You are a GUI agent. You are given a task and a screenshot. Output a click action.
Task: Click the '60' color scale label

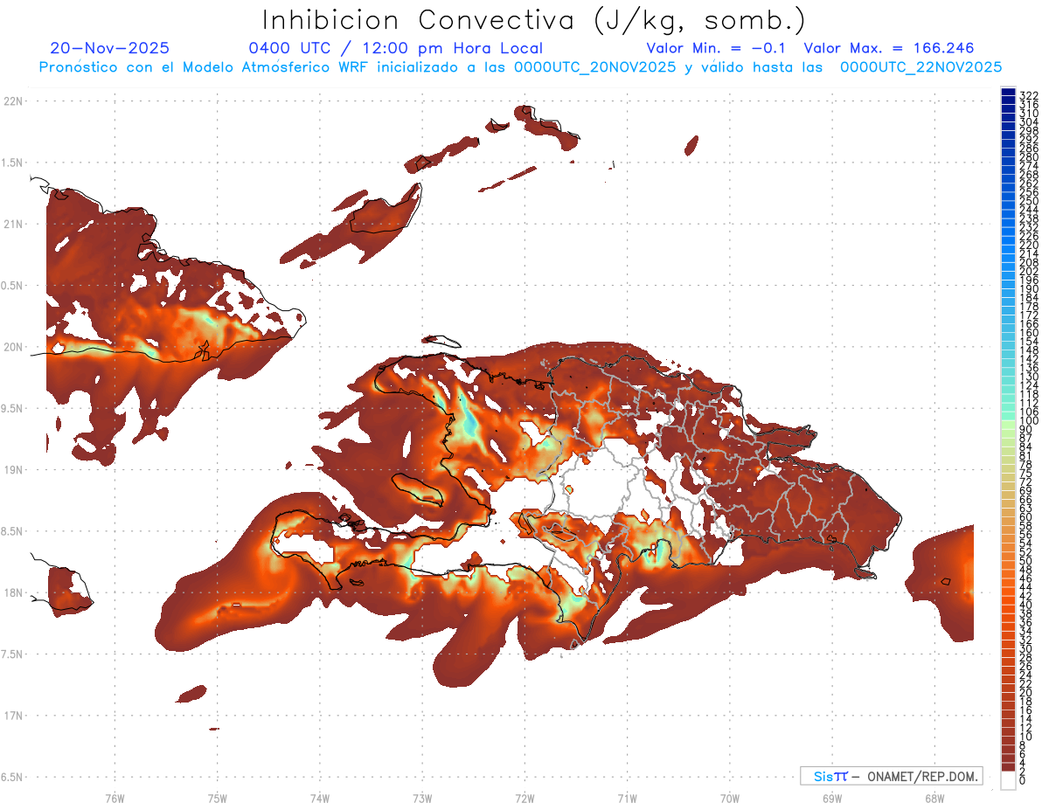1026,516
